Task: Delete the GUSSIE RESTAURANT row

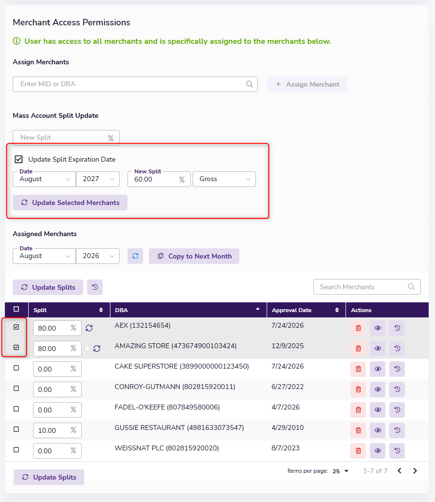Action: click(358, 430)
